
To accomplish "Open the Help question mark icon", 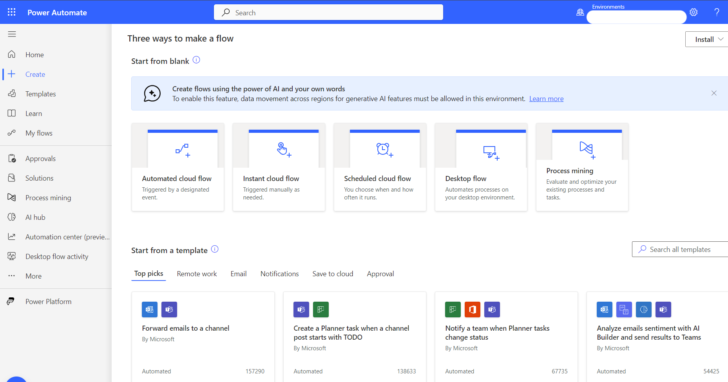I will [x=717, y=12].
